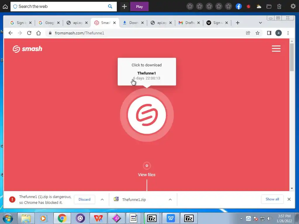Reload the current page
Image resolution: width=299 pixels, height=224 pixels.
(x=29, y=33)
